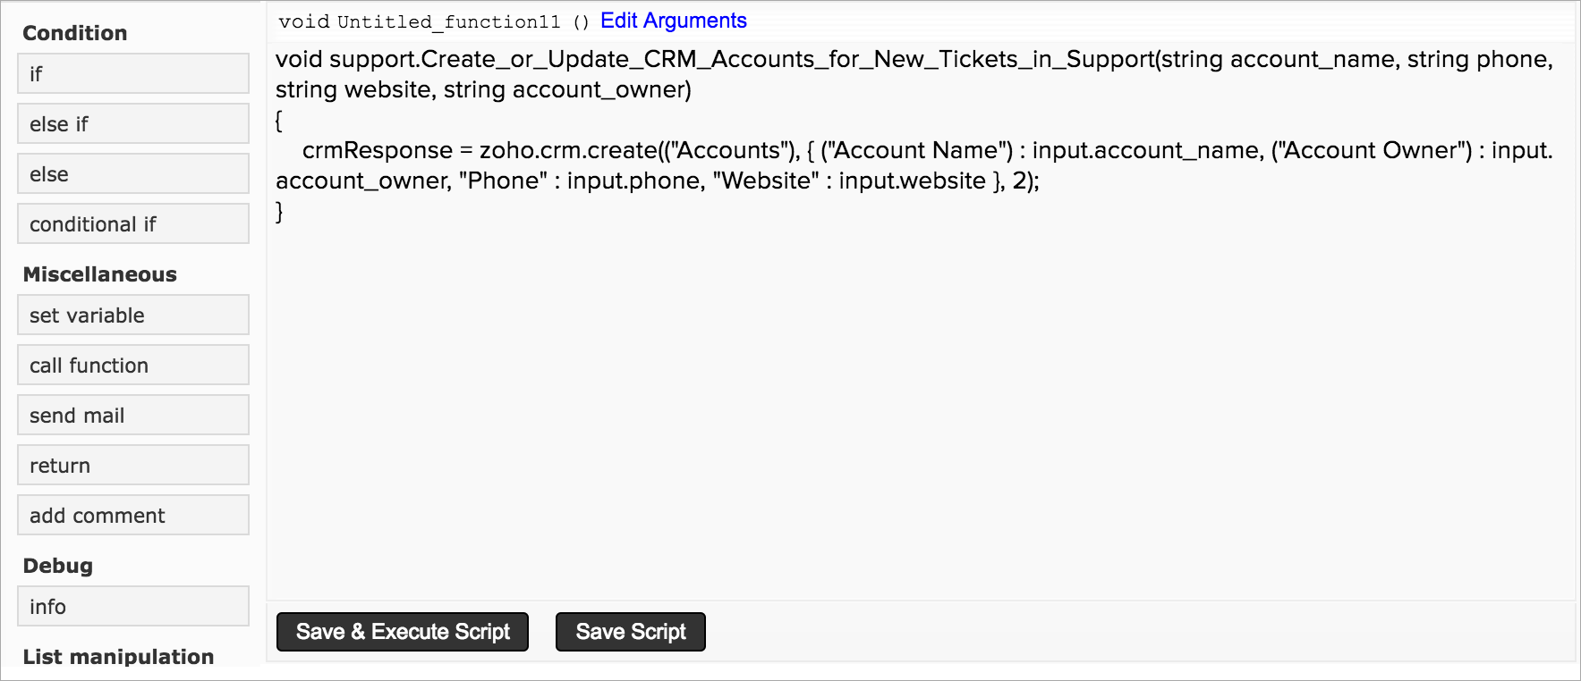Click the Miscellaneous section heading
Viewport: 1581px width, 681px height.
[x=99, y=274]
